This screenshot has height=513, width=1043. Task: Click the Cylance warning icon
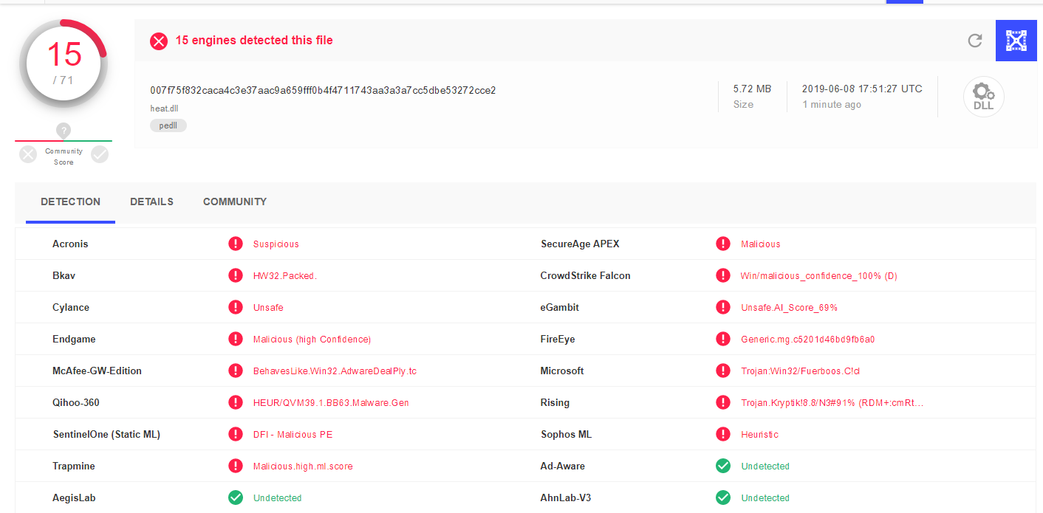tap(236, 307)
